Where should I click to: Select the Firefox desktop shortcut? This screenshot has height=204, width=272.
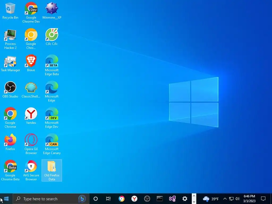10,142
